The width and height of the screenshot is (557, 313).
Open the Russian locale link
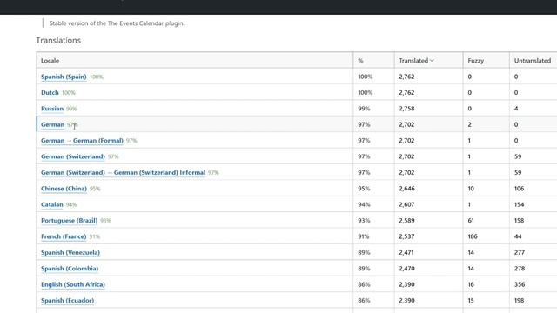[52, 109]
